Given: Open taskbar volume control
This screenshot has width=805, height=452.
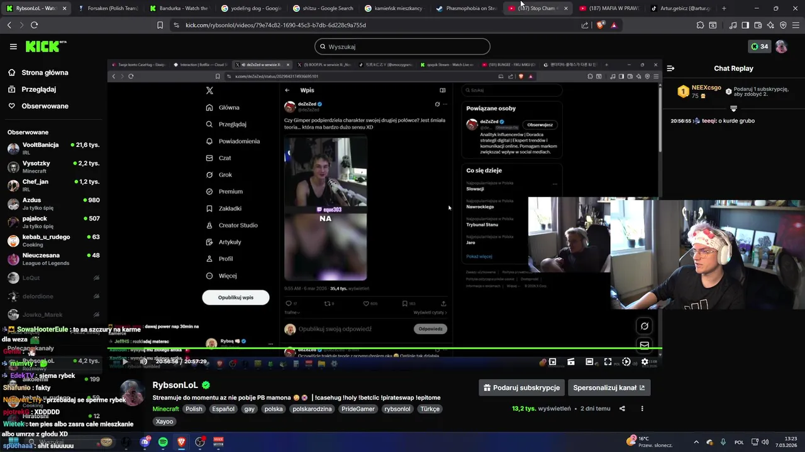Looking at the screenshot, I should click(765, 442).
